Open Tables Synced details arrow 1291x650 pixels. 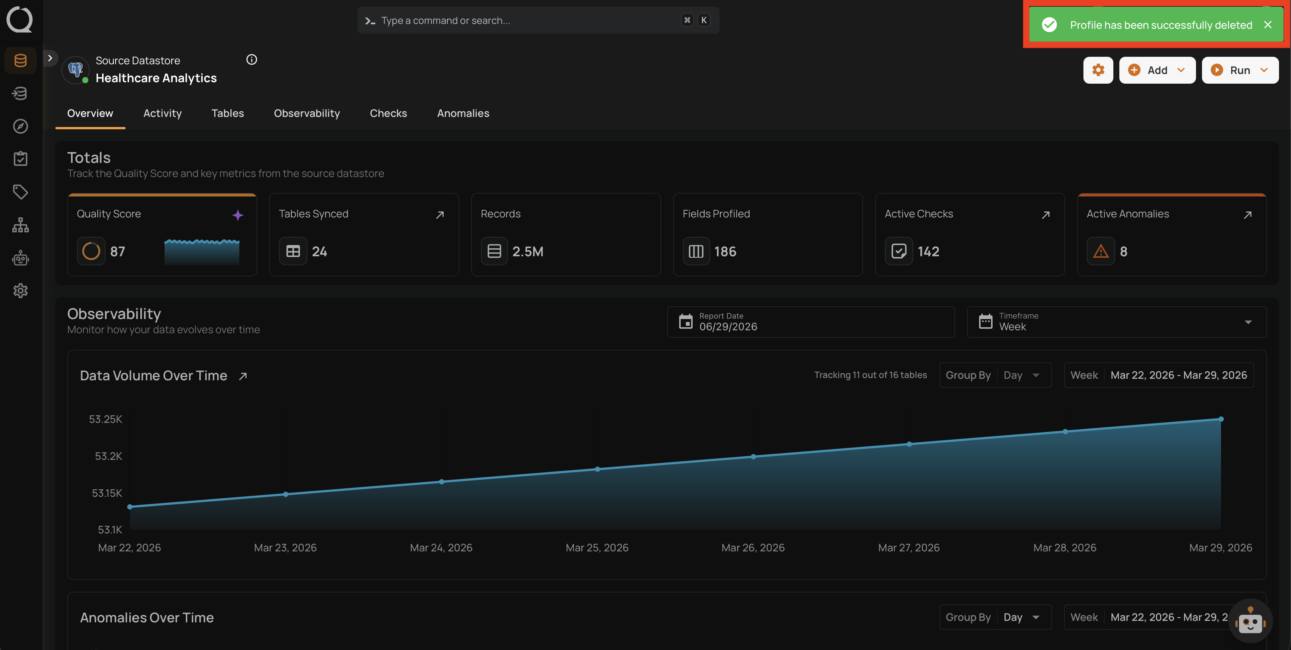tap(440, 215)
